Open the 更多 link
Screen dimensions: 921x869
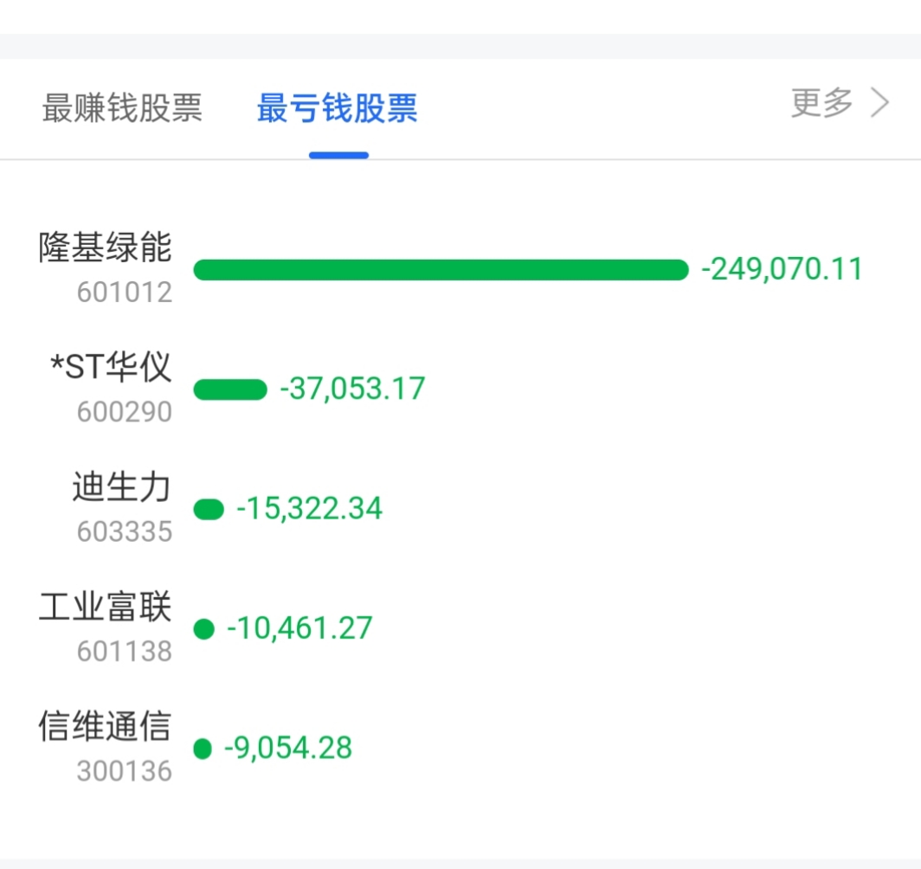[821, 103]
